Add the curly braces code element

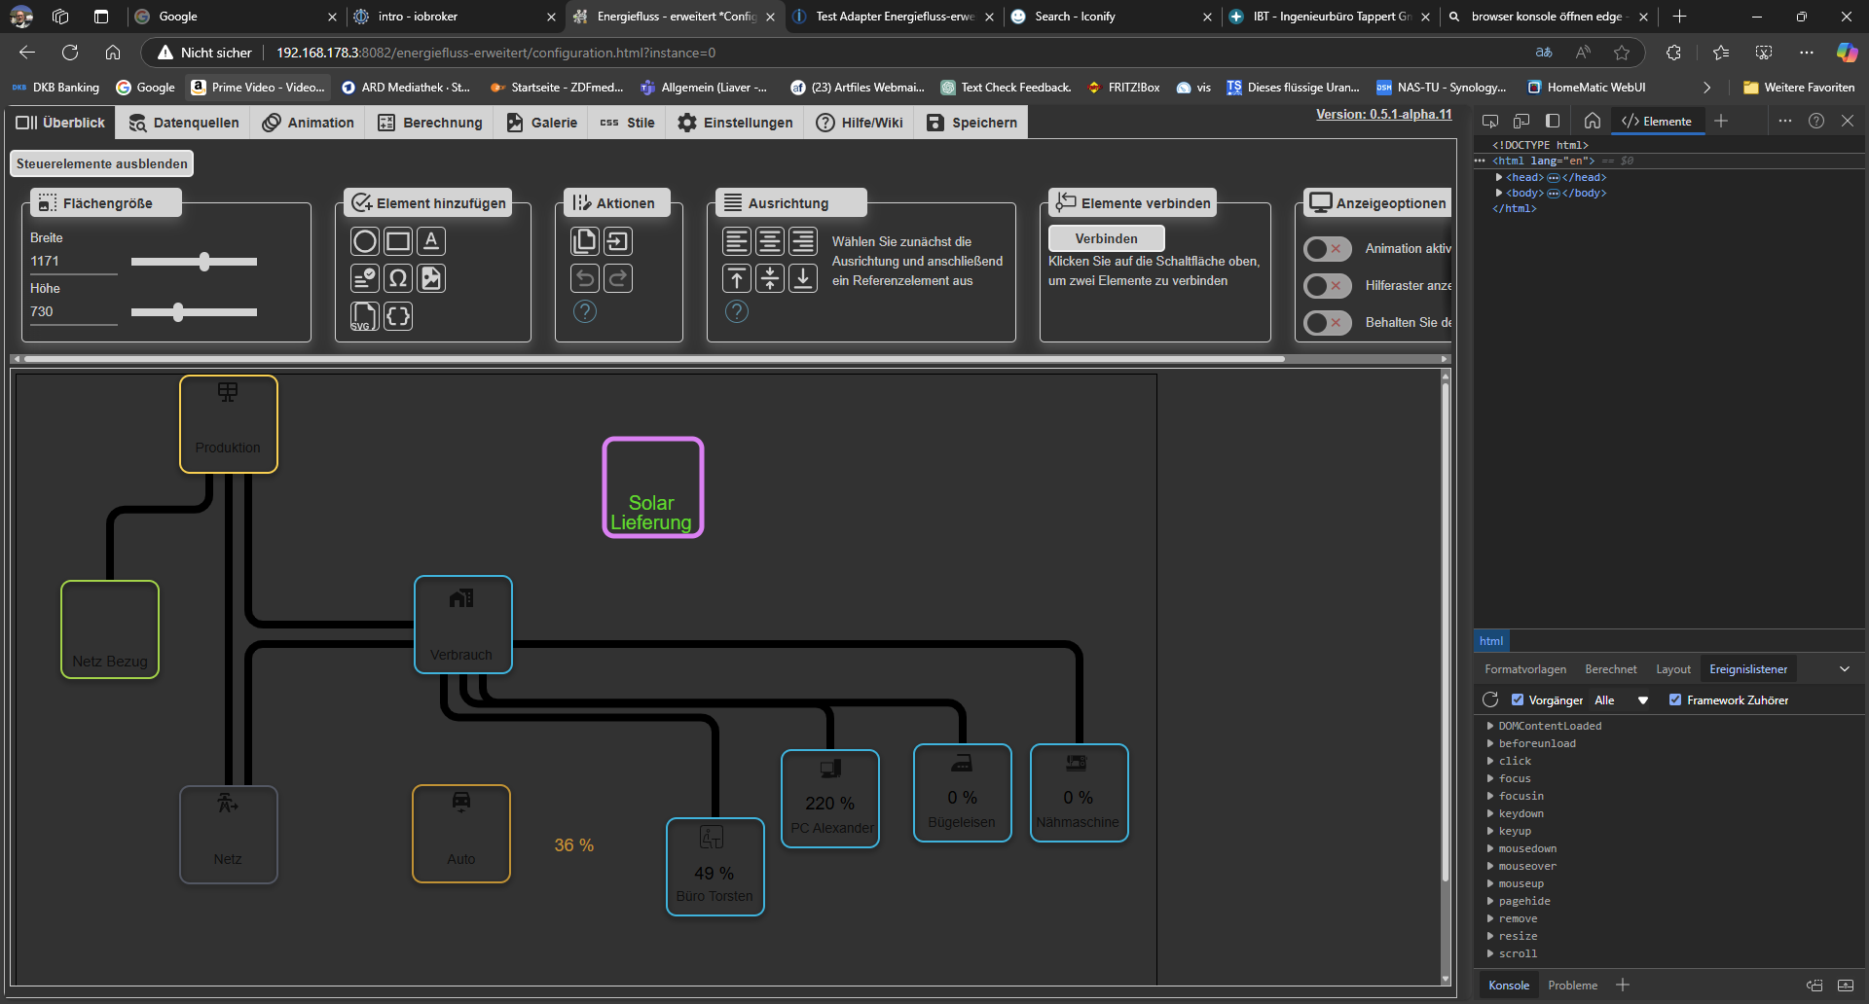398,316
